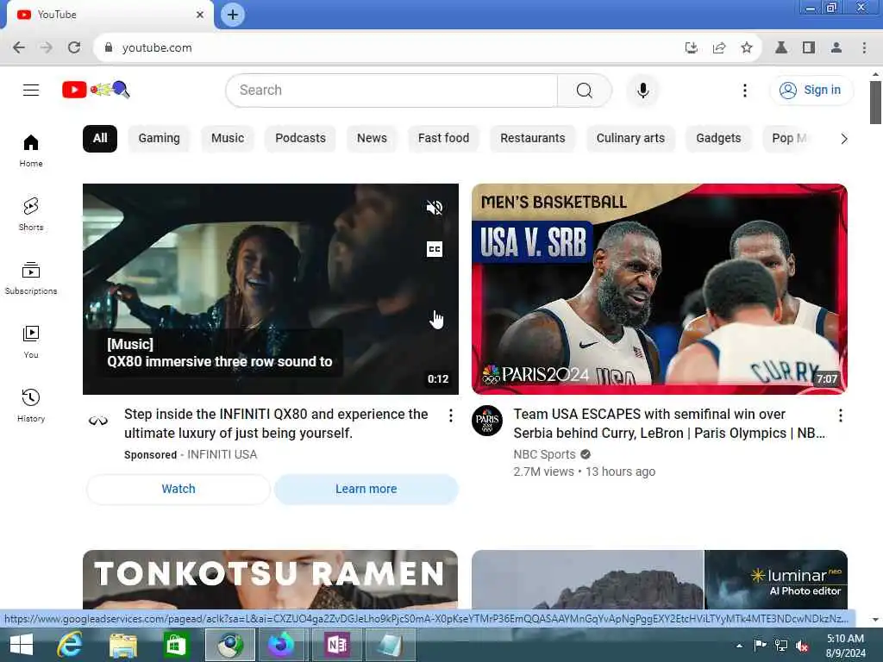Viewport: 883px width, 662px height.
Task: Open Step inside the INFINITI QX80 title
Action: click(x=276, y=423)
